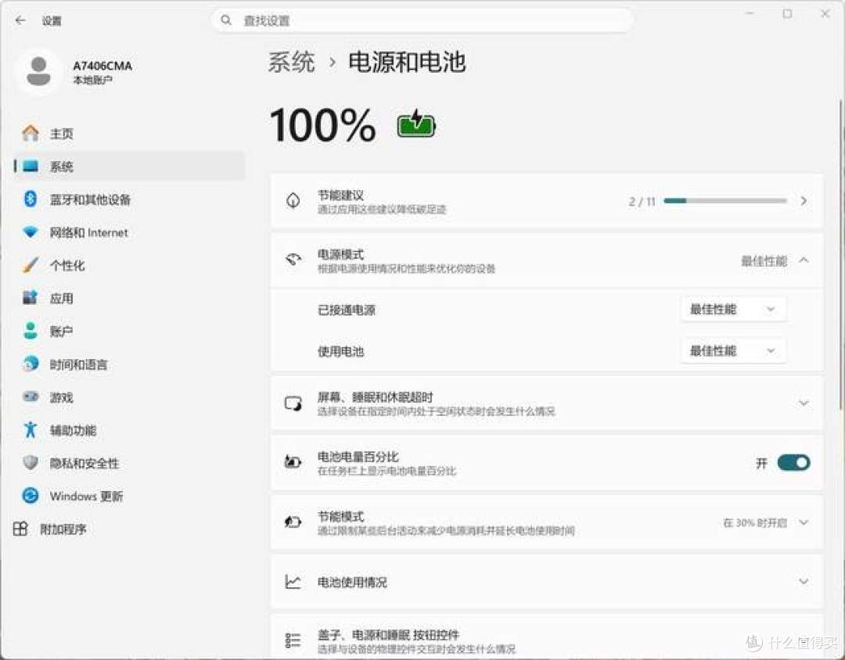Click the Bluetooth icon in sidebar
The width and height of the screenshot is (845, 660).
click(x=31, y=199)
